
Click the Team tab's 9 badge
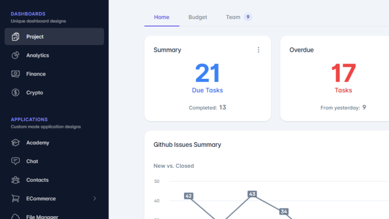pyautogui.click(x=248, y=17)
